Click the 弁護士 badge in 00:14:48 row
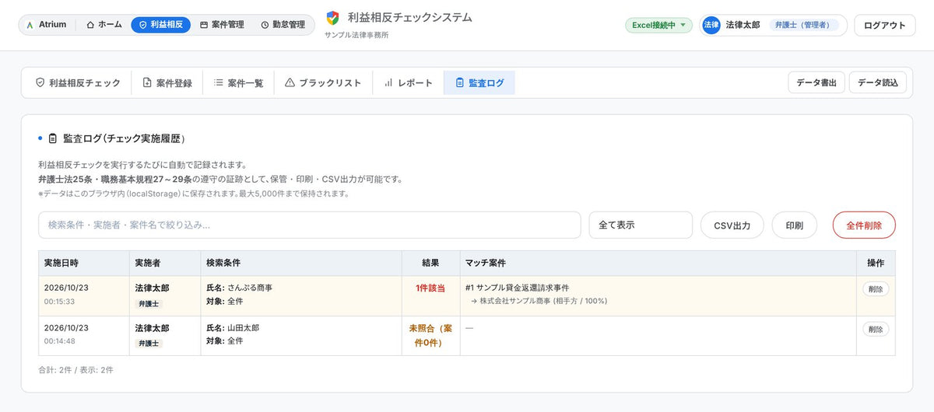 [x=149, y=343]
